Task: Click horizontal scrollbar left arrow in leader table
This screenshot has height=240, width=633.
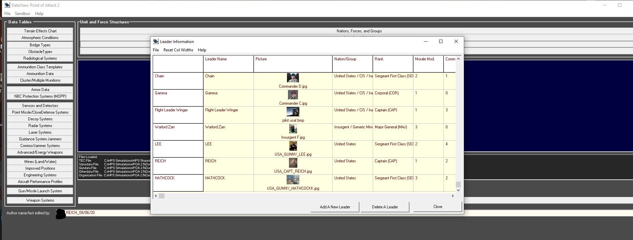Action: (156, 196)
